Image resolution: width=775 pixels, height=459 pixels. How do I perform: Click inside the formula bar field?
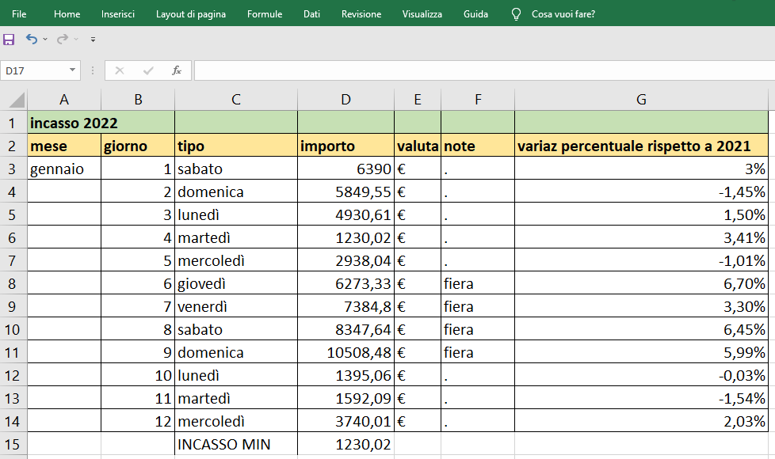484,70
